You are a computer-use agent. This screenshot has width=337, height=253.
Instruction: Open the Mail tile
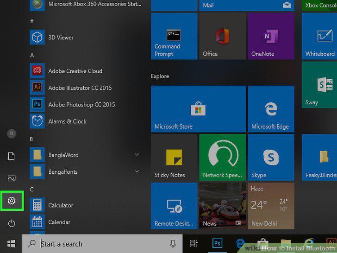coord(247,6)
